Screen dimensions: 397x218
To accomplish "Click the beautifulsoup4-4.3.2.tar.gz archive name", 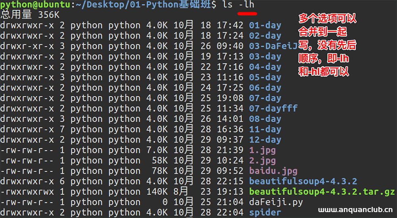I will click(x=322, y=192).
